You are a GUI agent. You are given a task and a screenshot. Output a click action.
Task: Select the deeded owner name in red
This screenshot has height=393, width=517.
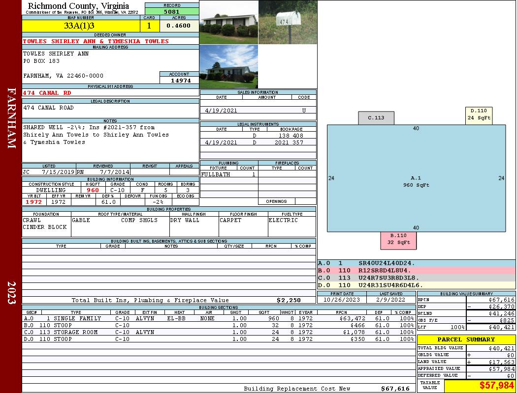96,41
